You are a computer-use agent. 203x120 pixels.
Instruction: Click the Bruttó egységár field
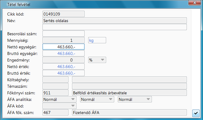64,53
